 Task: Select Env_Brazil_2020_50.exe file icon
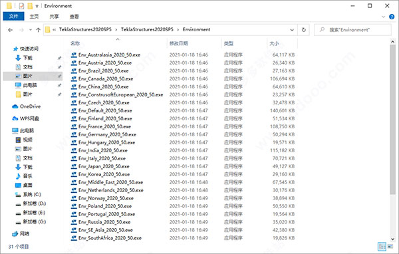74,70
